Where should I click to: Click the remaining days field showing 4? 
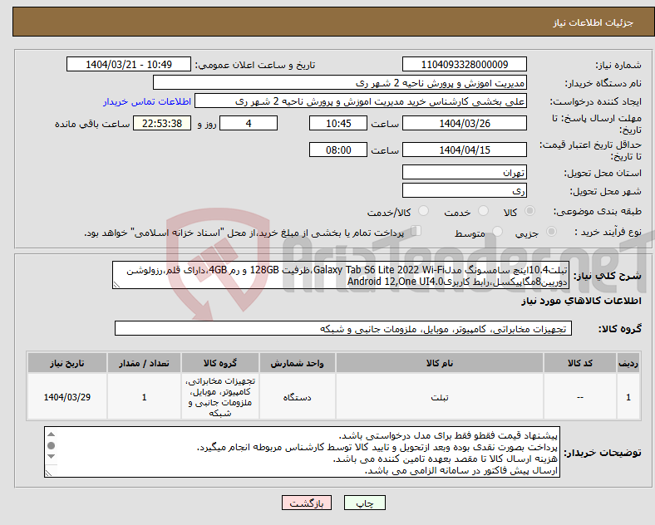tap(249, 124)
